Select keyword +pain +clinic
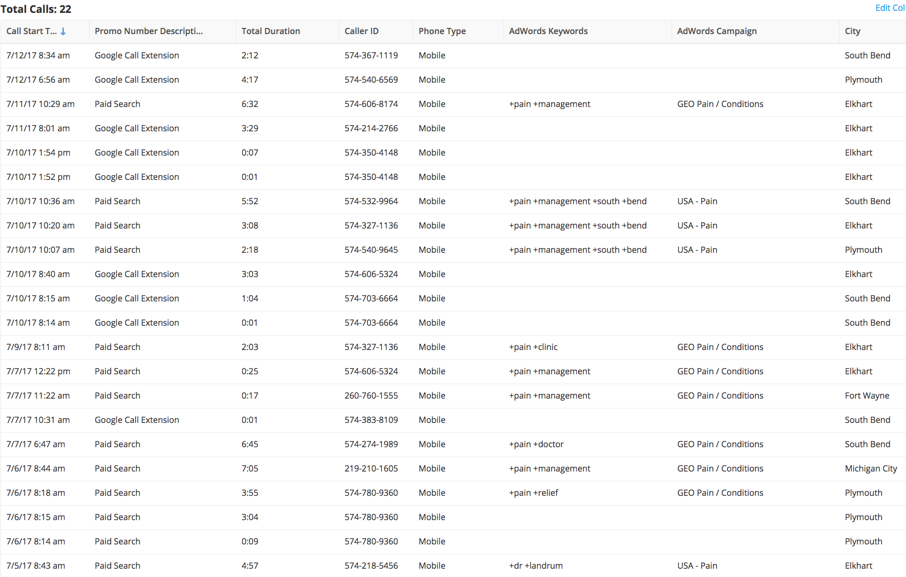This screenshot has width=906, height=577. tap(533, 347)
